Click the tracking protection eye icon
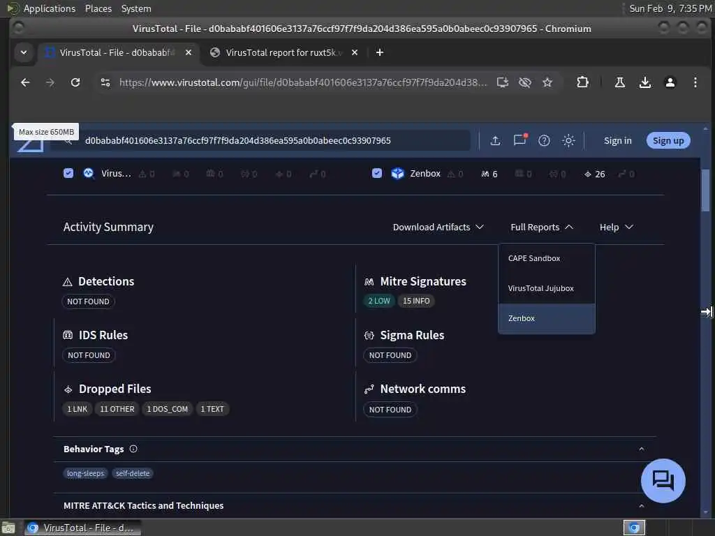Viewport: 715px width, 536px height. (x=525, y=82)
